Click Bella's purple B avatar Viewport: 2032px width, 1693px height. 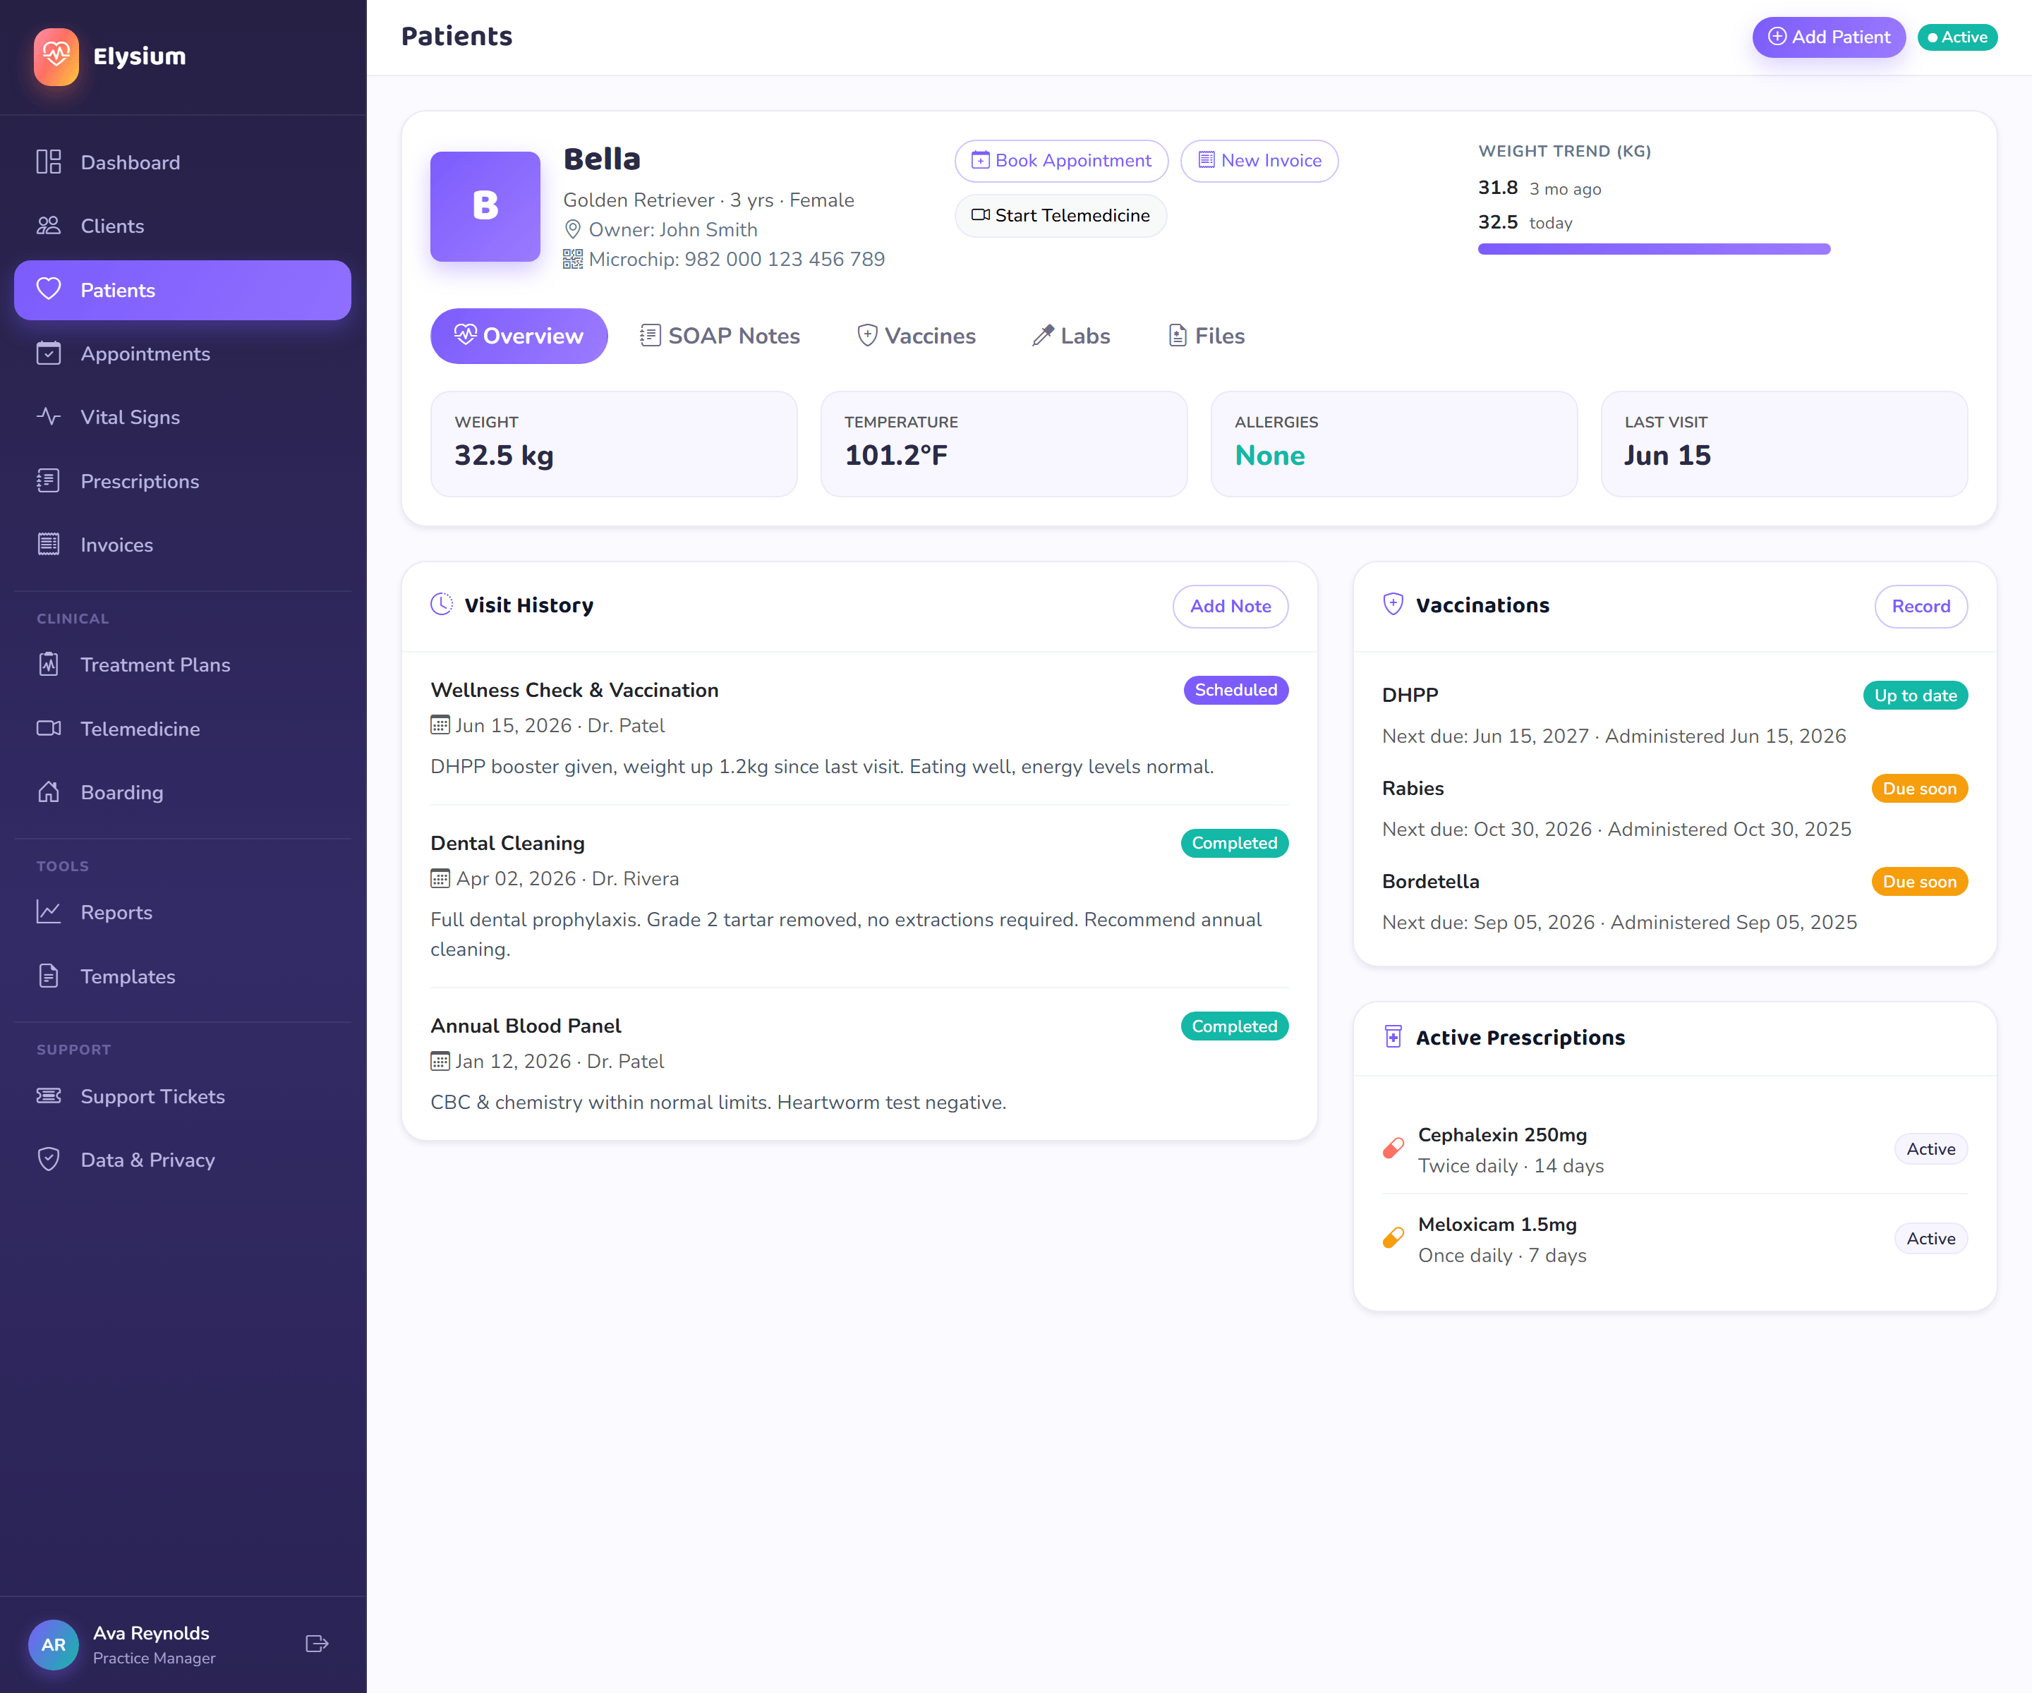(485, 206)
